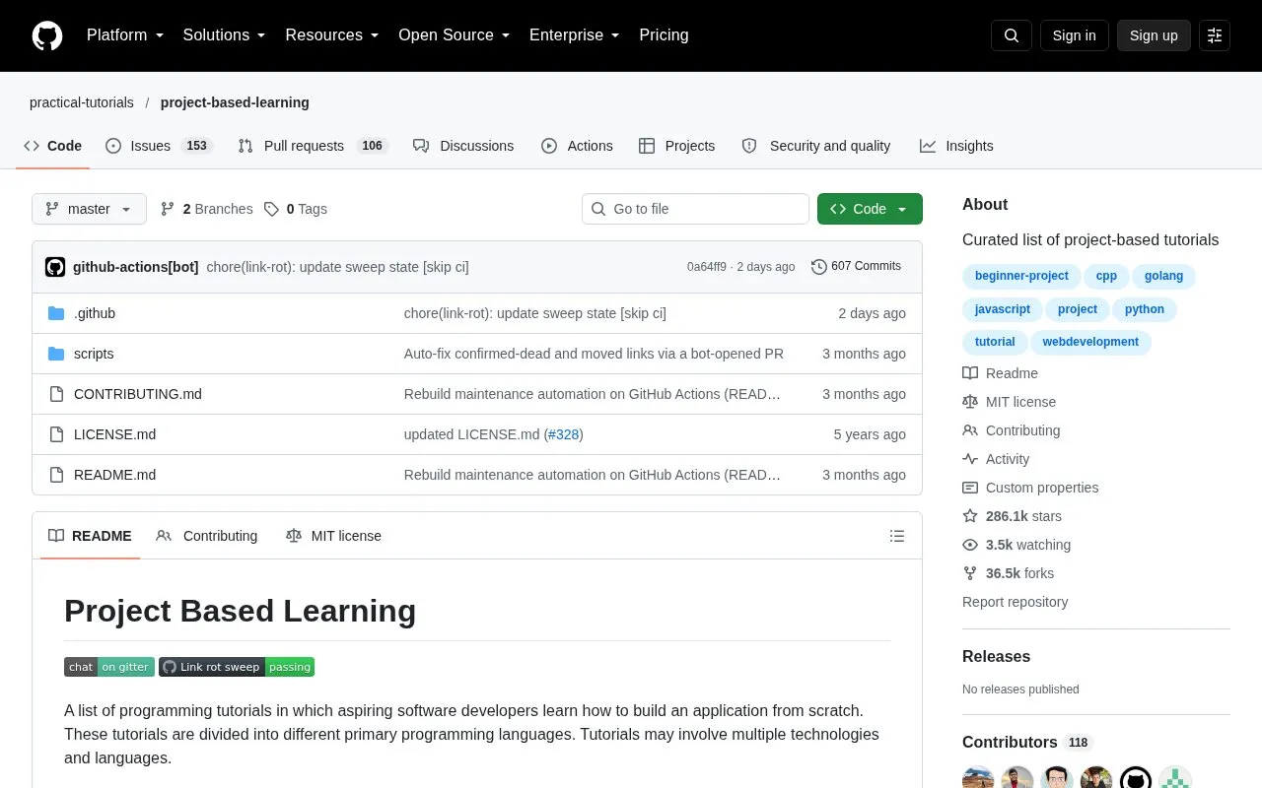Click the 2 Branches icon
This screenshot has height=788, width=1262.
168,209
